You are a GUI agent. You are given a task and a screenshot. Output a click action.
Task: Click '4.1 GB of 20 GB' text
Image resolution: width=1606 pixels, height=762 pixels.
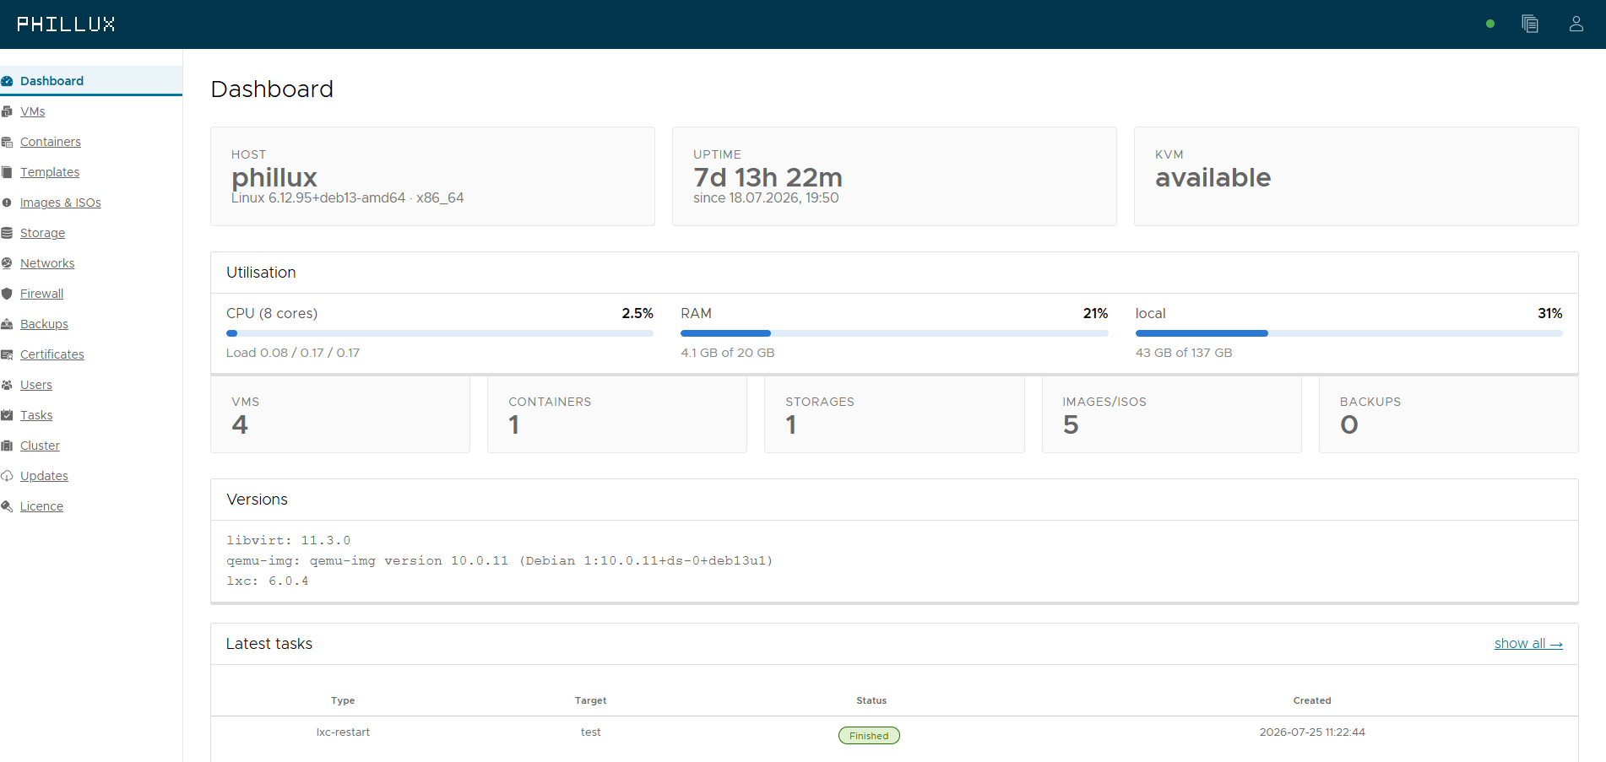point(728,353)
